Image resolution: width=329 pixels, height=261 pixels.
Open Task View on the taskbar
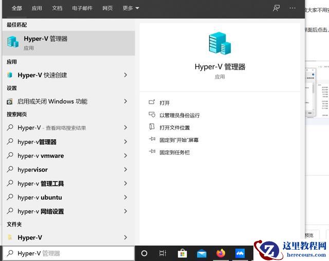click(163, 253)
